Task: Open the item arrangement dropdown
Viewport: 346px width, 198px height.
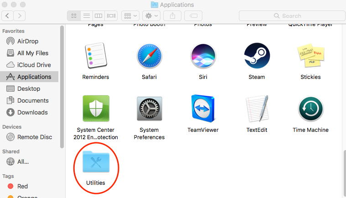Action: 130,16
